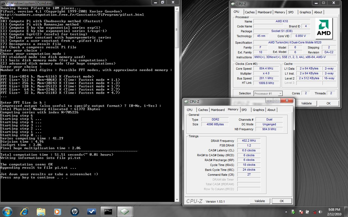Click the cmd.exe title bar icon
Viewport: 348px width, 217px height.
click(2, 3)
